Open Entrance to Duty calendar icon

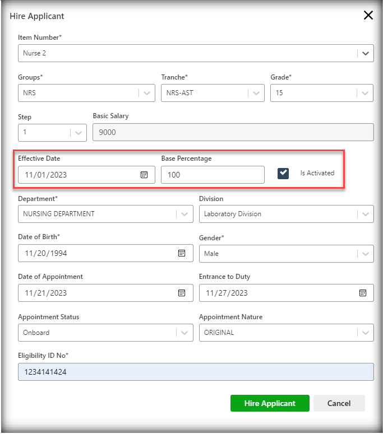(x=363, y=293)
